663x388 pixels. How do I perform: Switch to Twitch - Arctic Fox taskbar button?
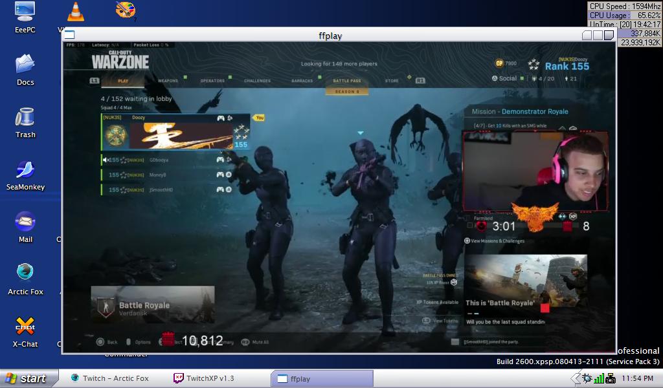coord(111,378)
